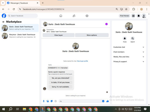Go back with browser back arrow
This screenshot has height=112, width=150.
pos(3,9)
